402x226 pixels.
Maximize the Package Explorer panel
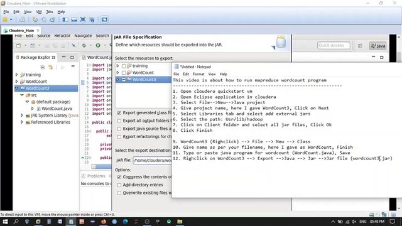coord(72,57)
